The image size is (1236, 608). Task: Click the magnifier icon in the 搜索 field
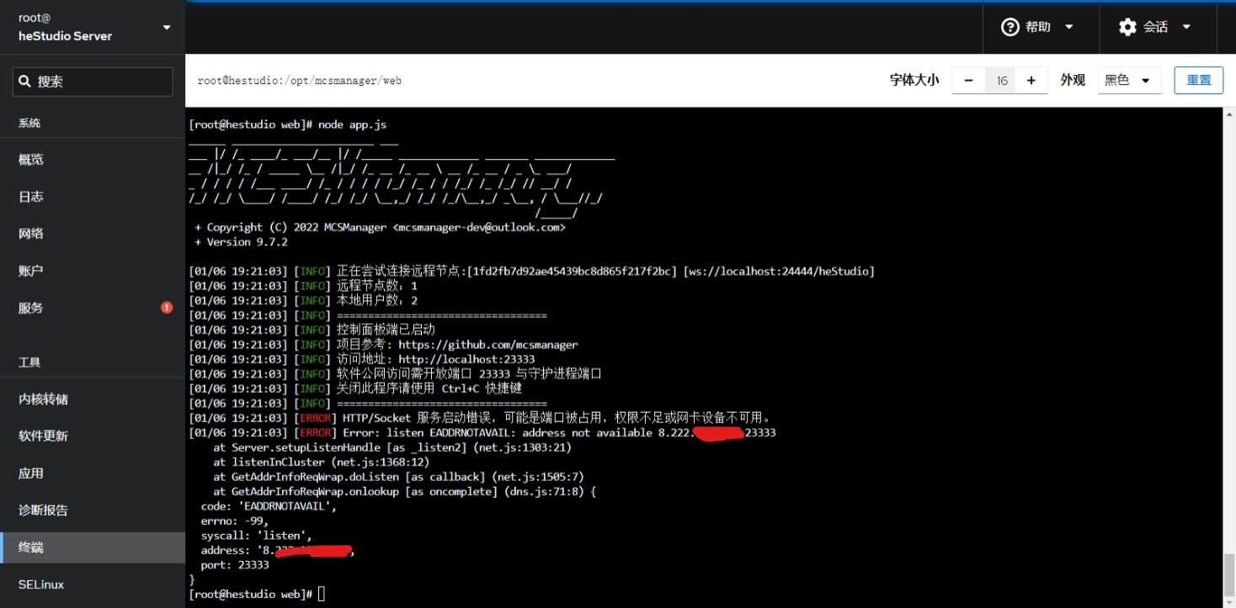26,82
